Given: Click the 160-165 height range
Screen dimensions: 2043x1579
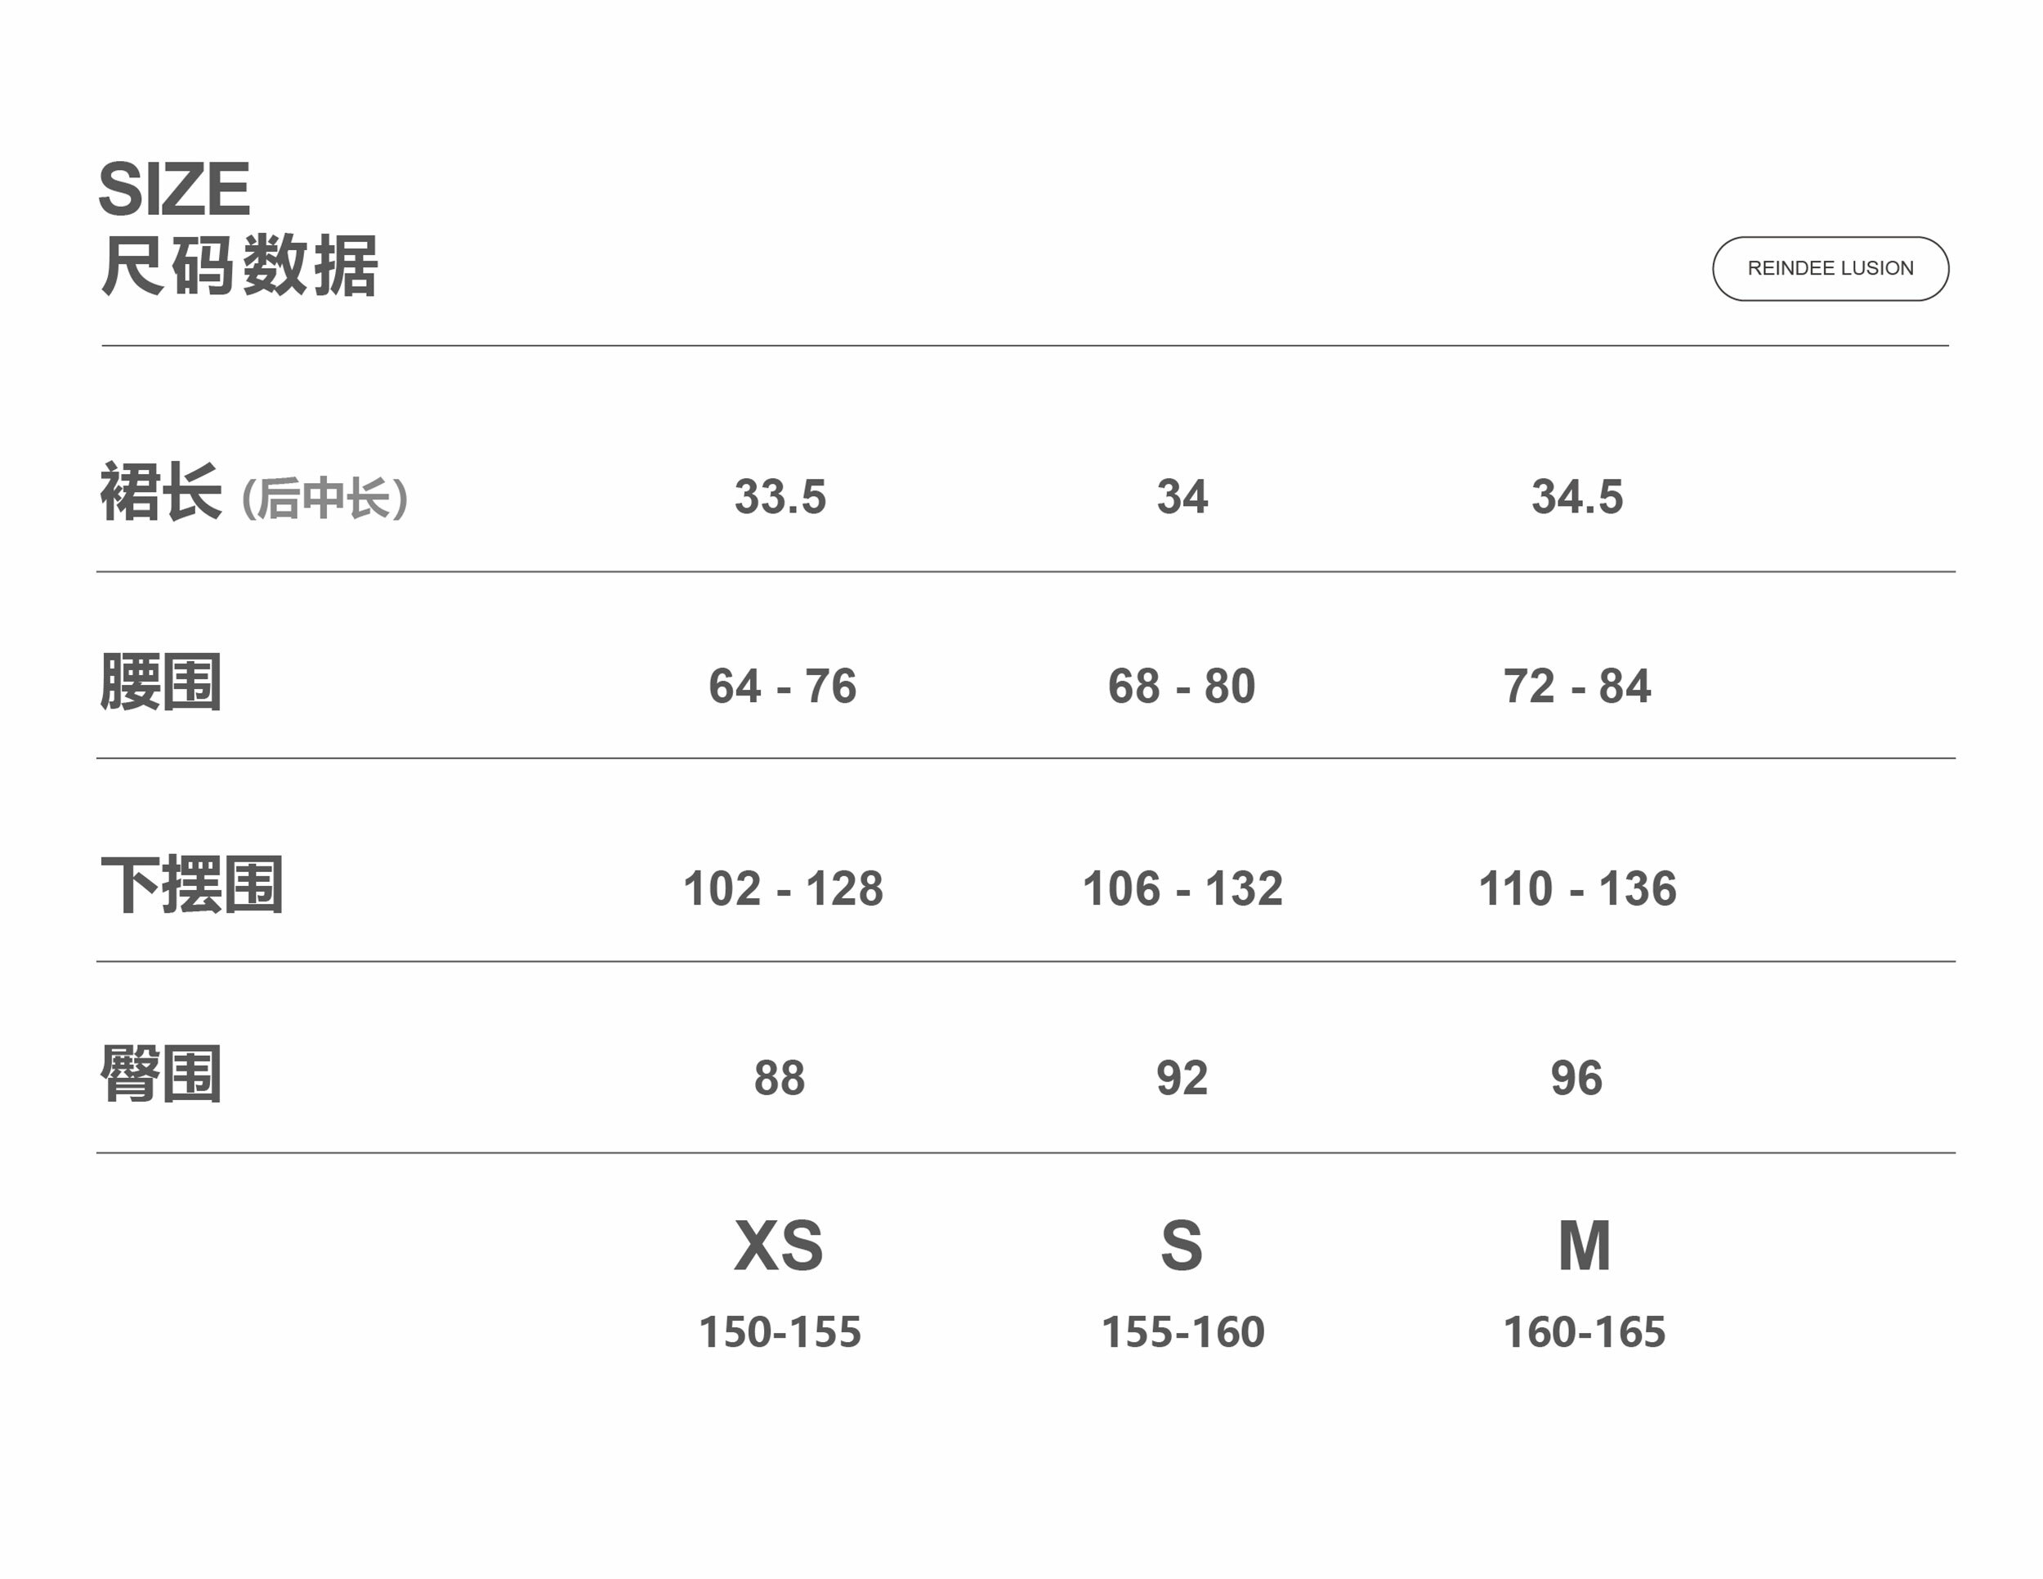Looking at the screenshot, I should [1584, 1332].
